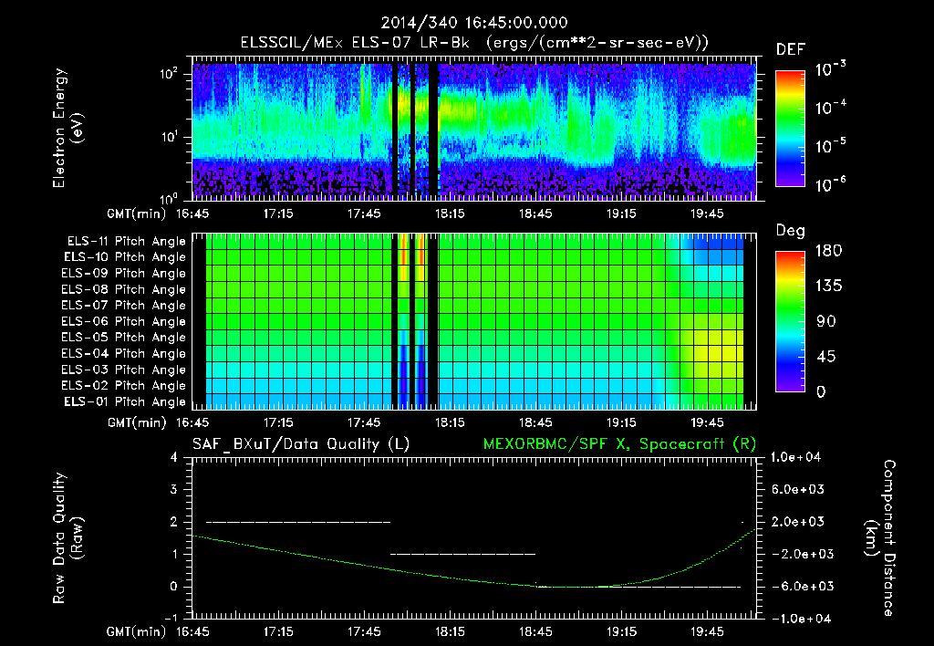
Task: Click the DEF color bar in top panel
Action: point(790,128)
